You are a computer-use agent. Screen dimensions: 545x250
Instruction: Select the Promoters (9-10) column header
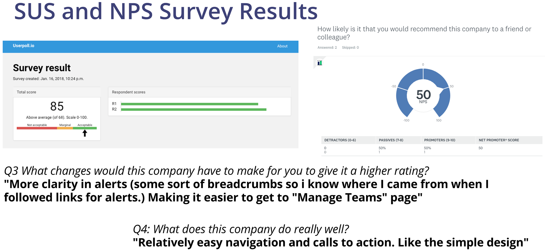point(440,140)
